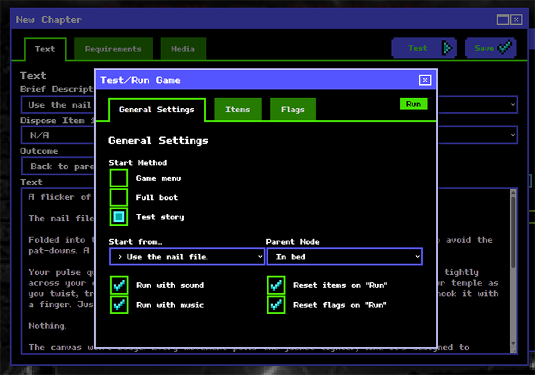Disable Run with music
This screenshot has width=535, height=375.
tap(119, 305)
